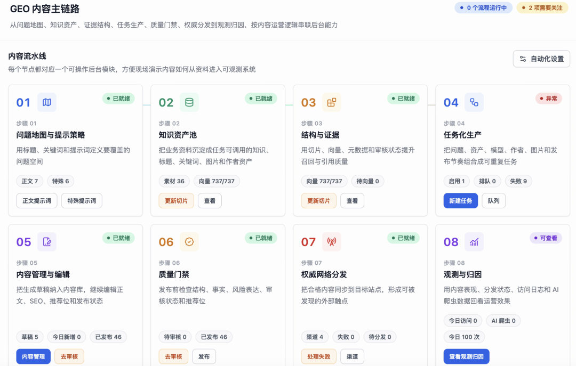Click 查看观测归因 button
This screenshot has width=576, height=366.
click(467, 356)
